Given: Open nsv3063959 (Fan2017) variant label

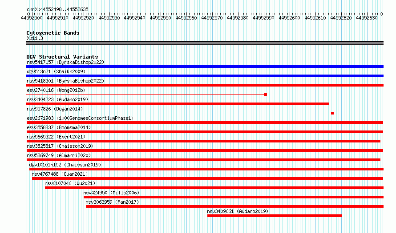Looking at the screenshot, I should point(112,202).
